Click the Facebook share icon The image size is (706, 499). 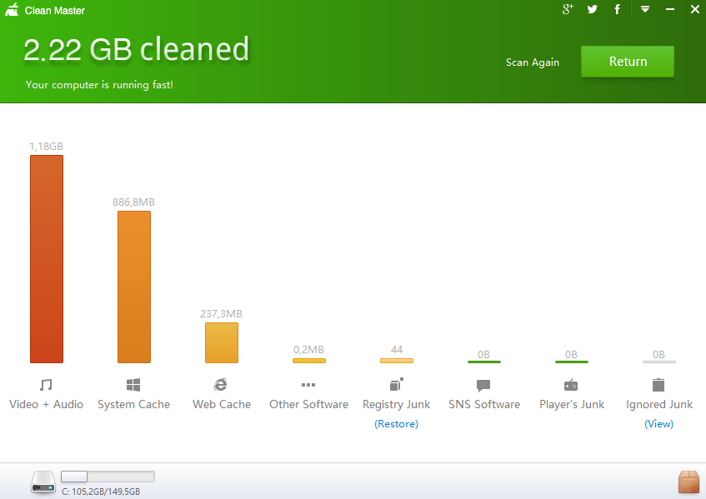pos(618,9)
